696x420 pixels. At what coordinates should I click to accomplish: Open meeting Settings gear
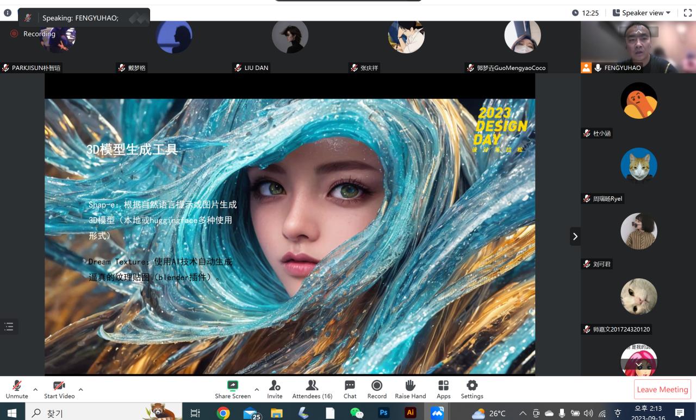[472, 389]
